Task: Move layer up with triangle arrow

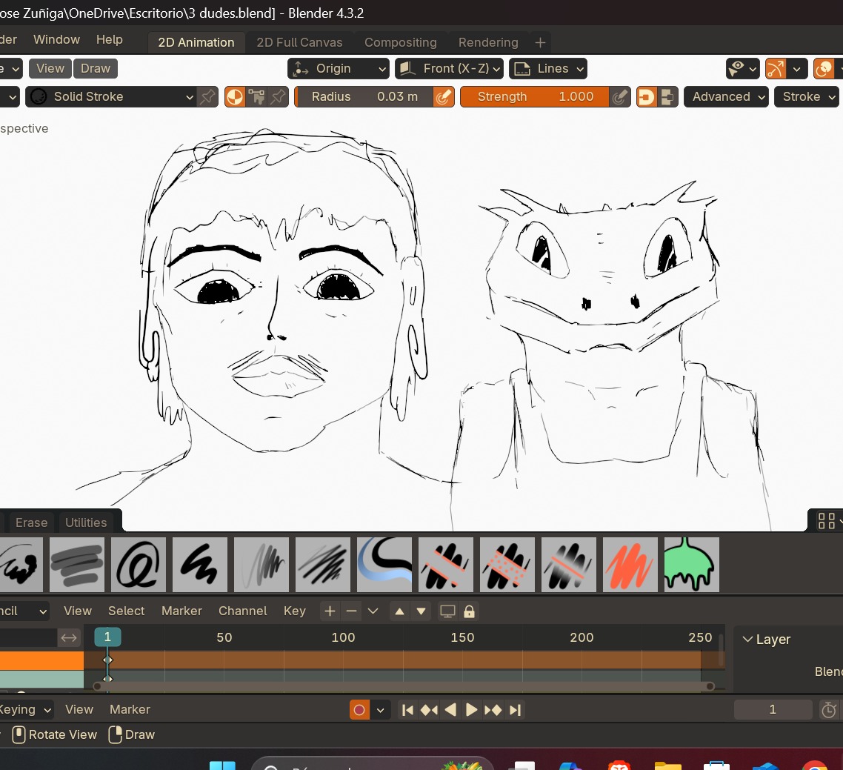Action: pyautogui.click(x=399, y=611)
